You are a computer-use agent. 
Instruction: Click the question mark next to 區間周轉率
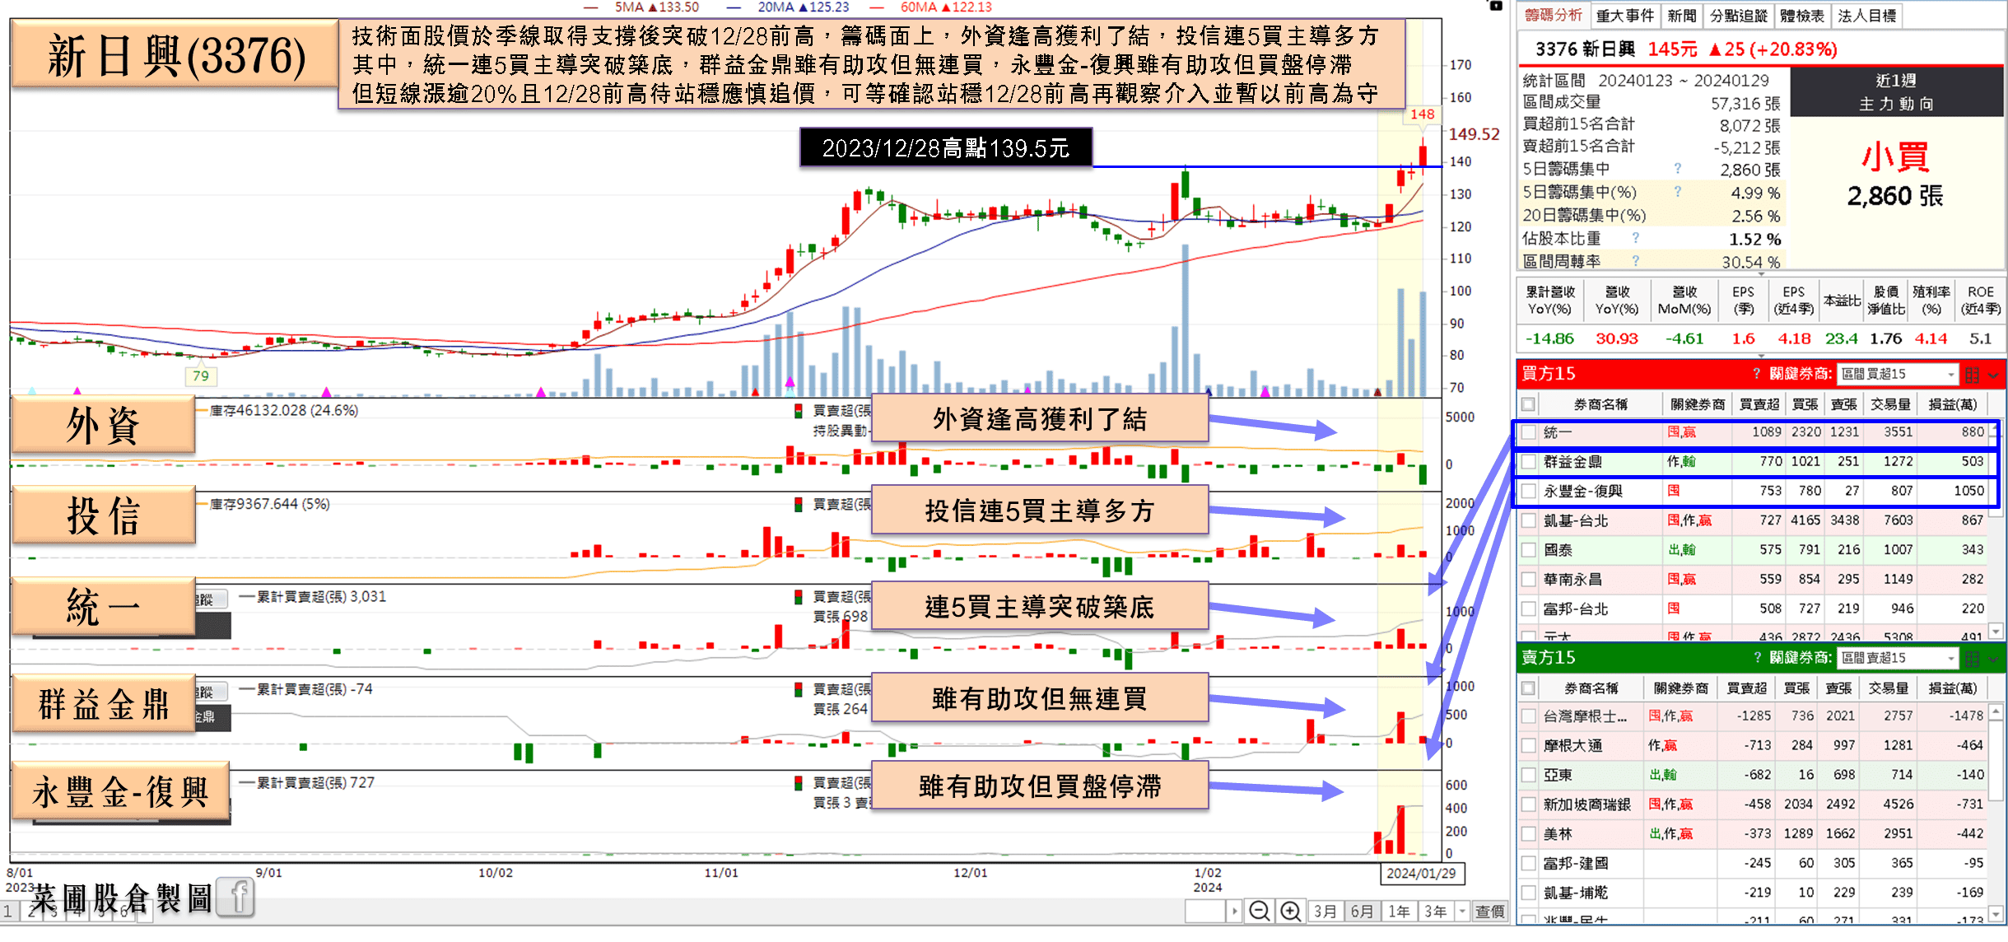pos(1636,261)
